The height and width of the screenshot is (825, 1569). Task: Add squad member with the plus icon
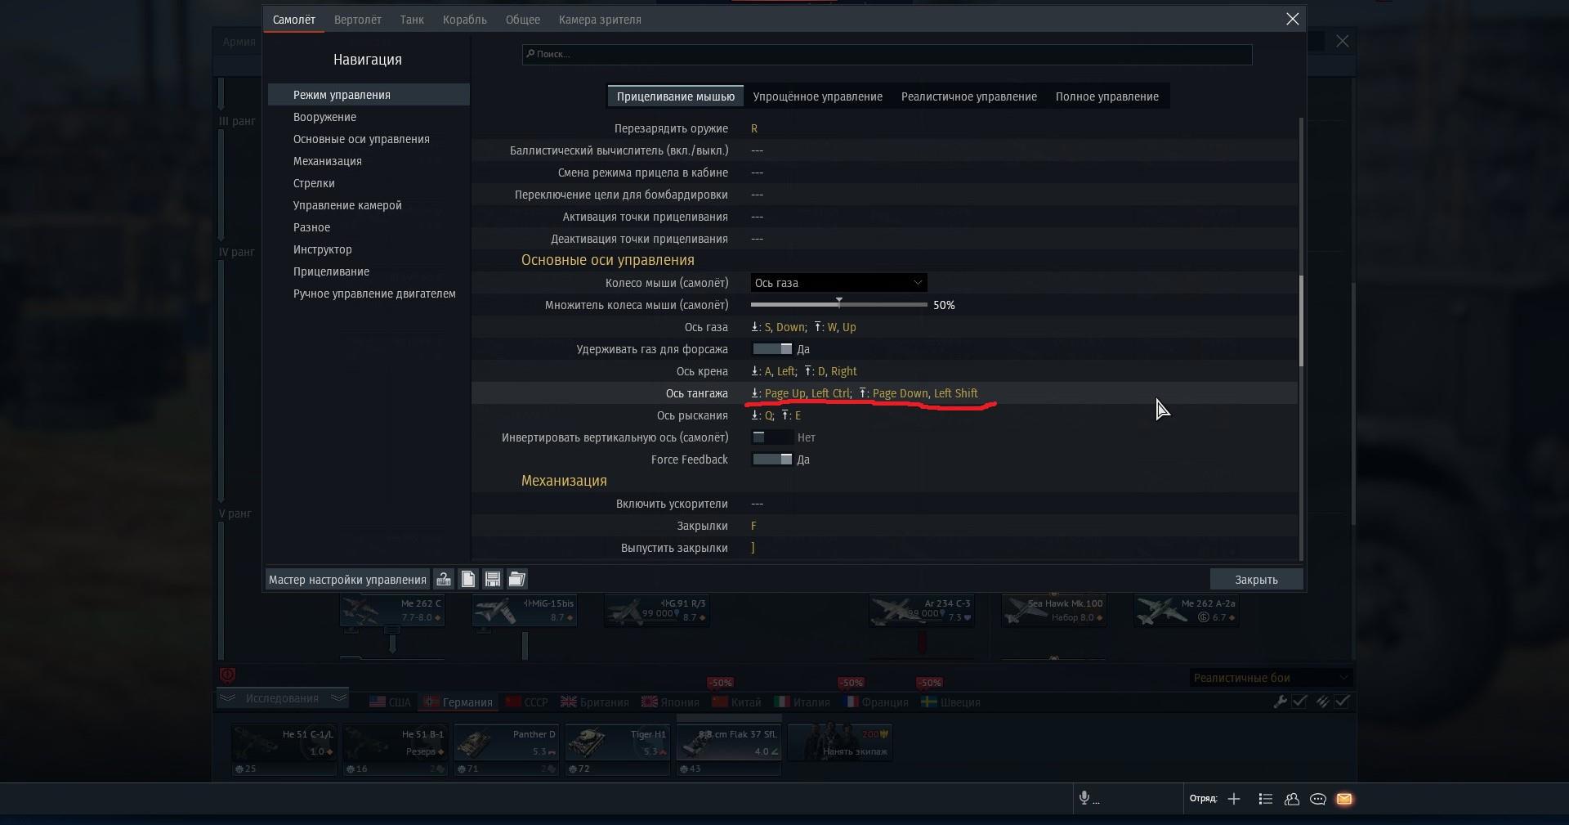pyautogui.click(x=1234, y=799)
